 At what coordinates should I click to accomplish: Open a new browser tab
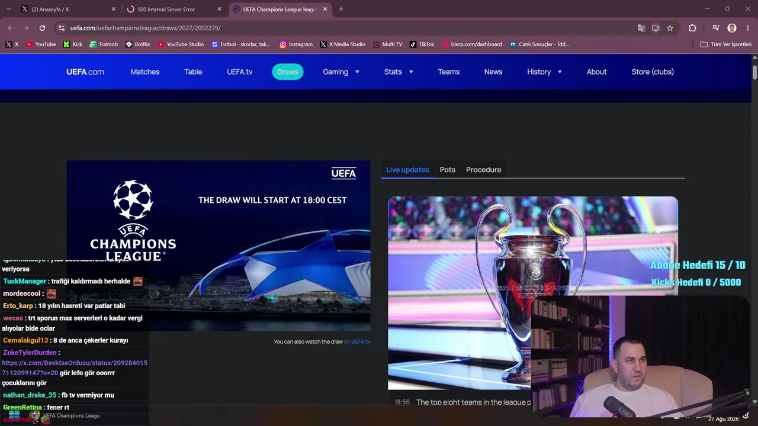(341, 9)
